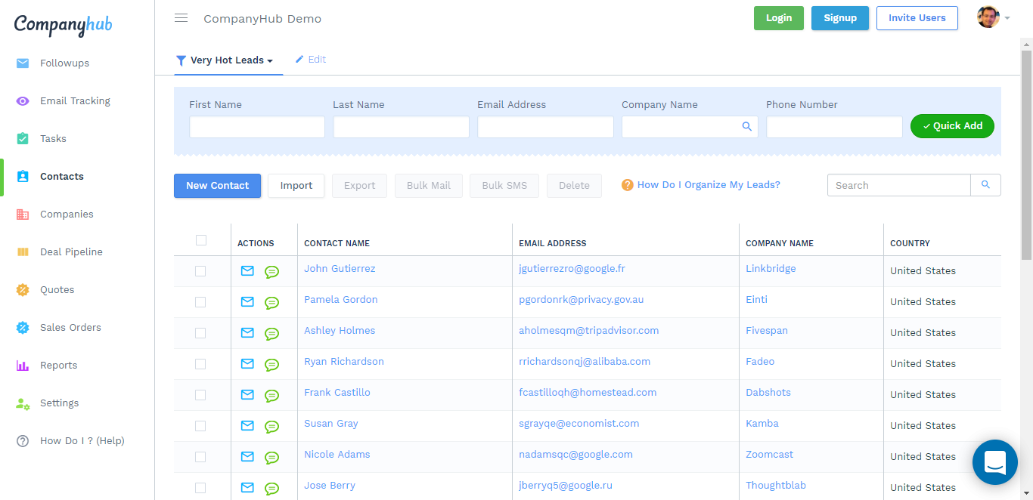Click the Quotes badge icon
Image resolution: width=1033 pixels, height=500 pixels.
pos(23,290)
